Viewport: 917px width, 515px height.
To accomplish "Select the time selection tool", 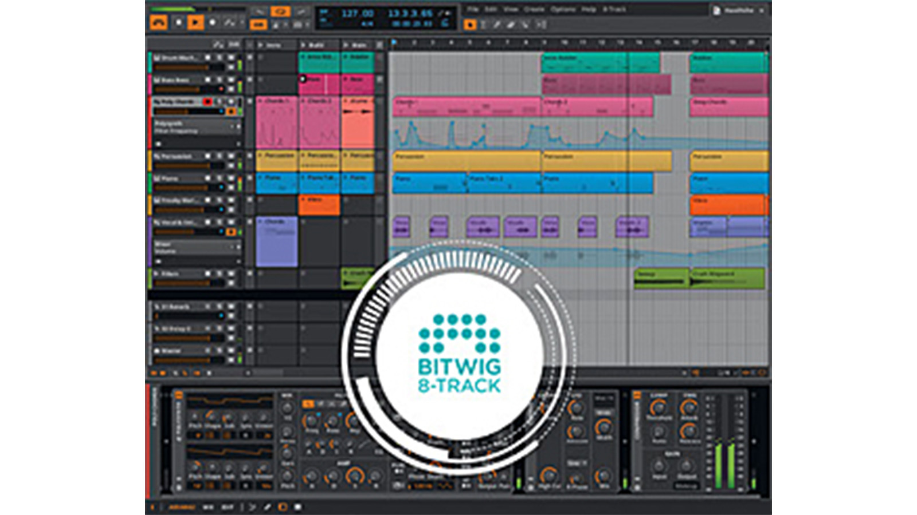I will coord(483,25).
